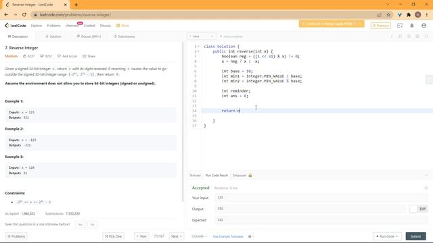This screenshot has height=243, width=433.
Task: Click Use Example Testcases link
Action: point(228,236)
